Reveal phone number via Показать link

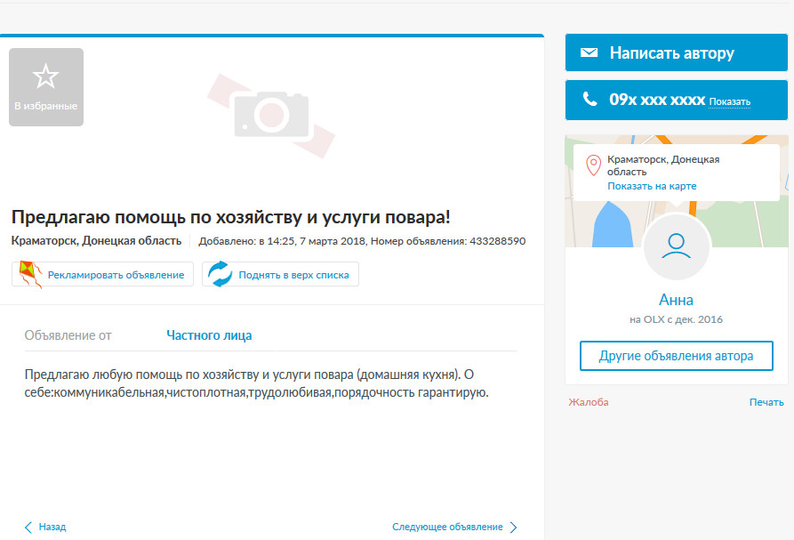[729, 101]
